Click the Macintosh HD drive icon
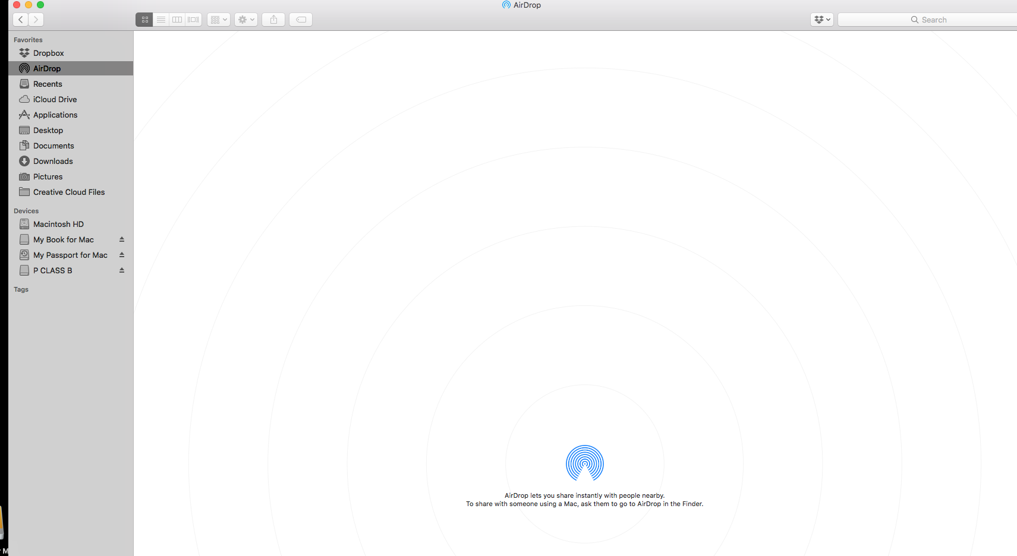The height and width of the screenshot is (556, 1017). pyautogui.click(x=24, y=224)
